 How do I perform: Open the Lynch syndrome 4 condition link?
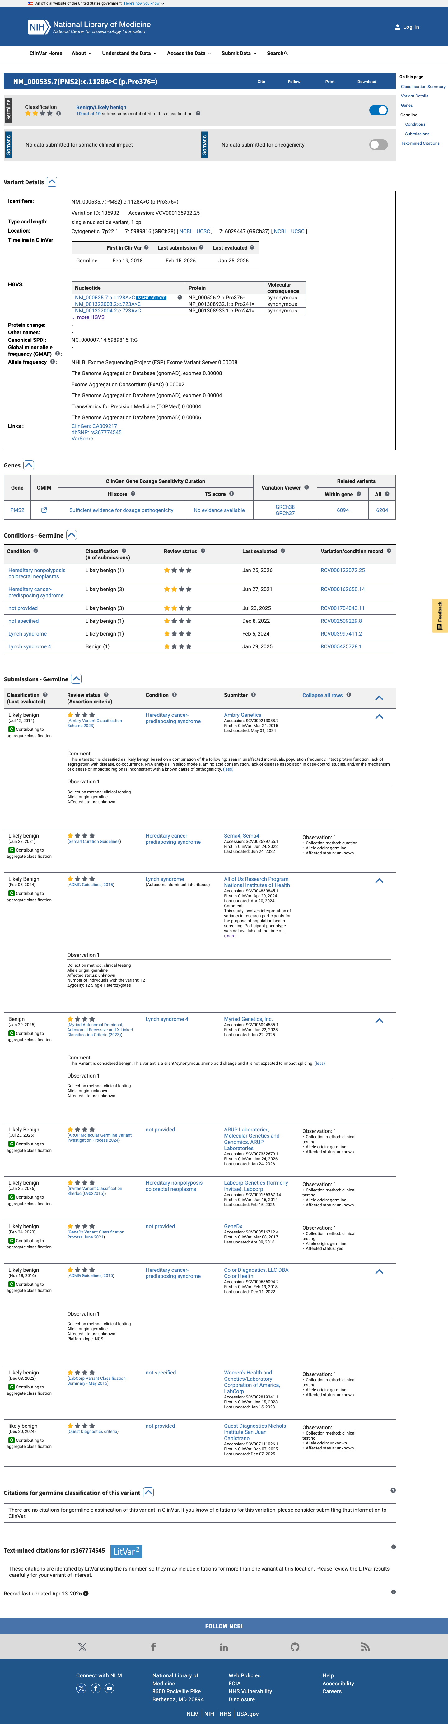point(30,646)
